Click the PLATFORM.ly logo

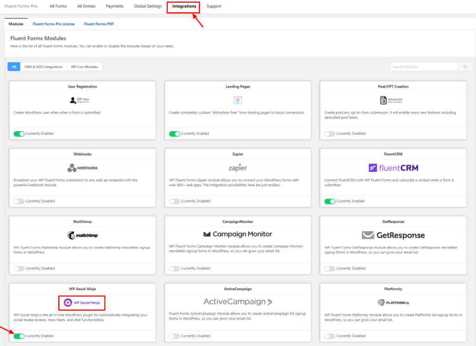click(393, 303)
